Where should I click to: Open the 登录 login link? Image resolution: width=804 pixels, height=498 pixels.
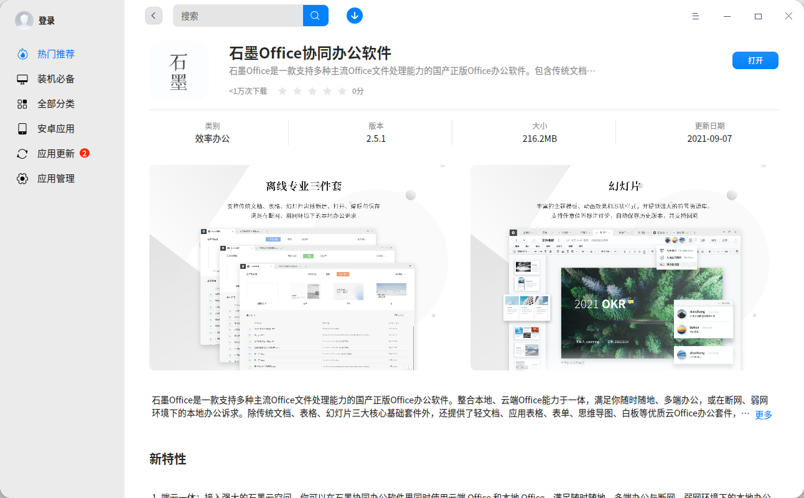point(47,21)
